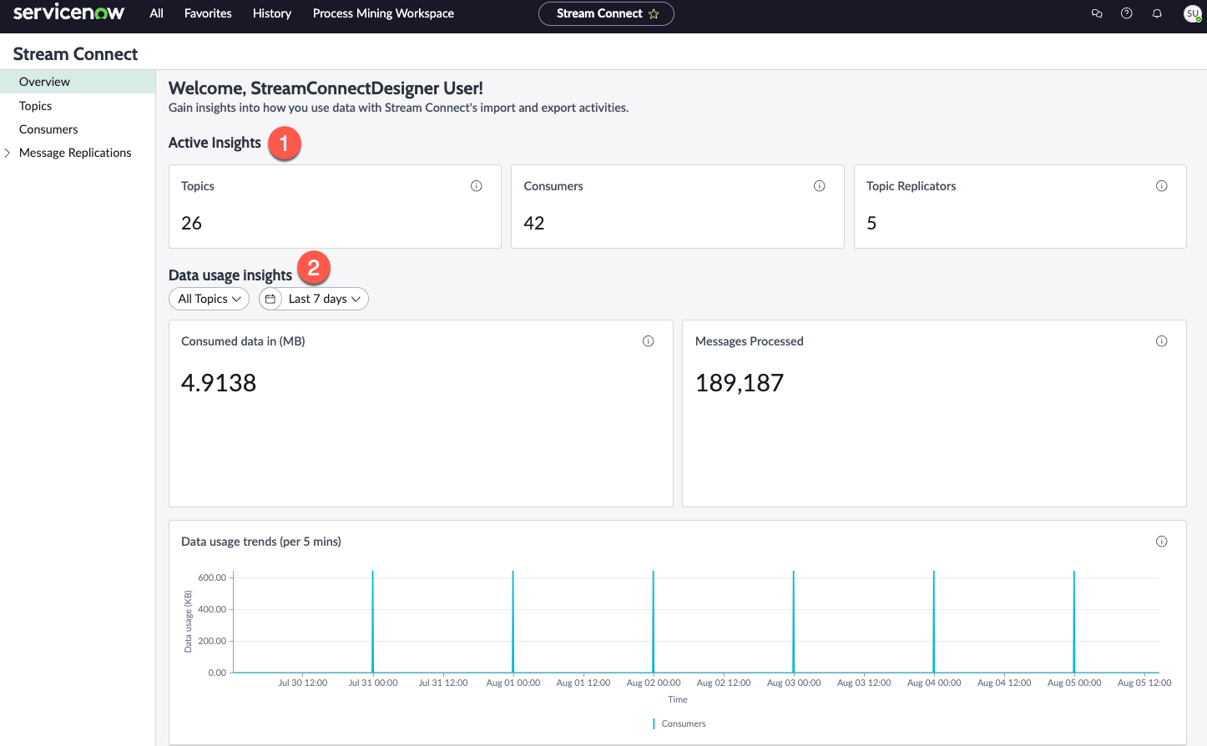Show info for Messages Processed card
This screenshot has height=746, width=1207.
pos(1162,341)
